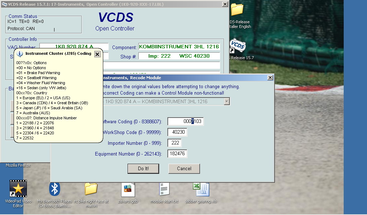Click '5 = Japan (JP) / 6 = Saudi Arabia (SA)' line

pos(49,108)
